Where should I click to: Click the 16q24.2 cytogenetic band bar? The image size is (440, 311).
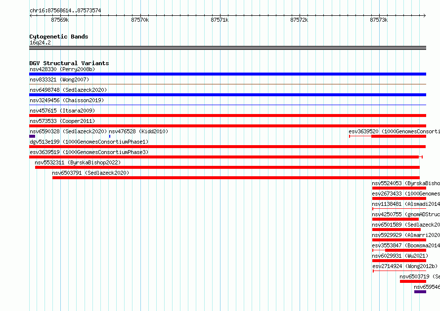point(227,48)
